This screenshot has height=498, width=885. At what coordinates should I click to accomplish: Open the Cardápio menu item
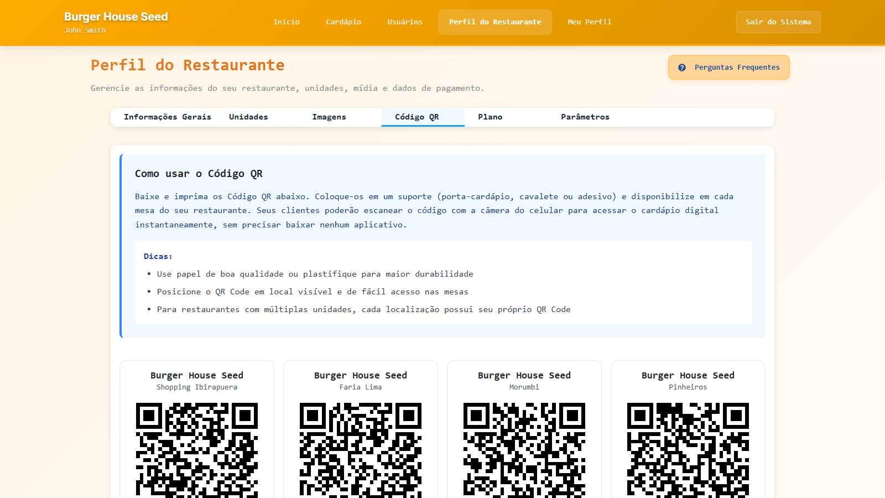coord(343,22)
